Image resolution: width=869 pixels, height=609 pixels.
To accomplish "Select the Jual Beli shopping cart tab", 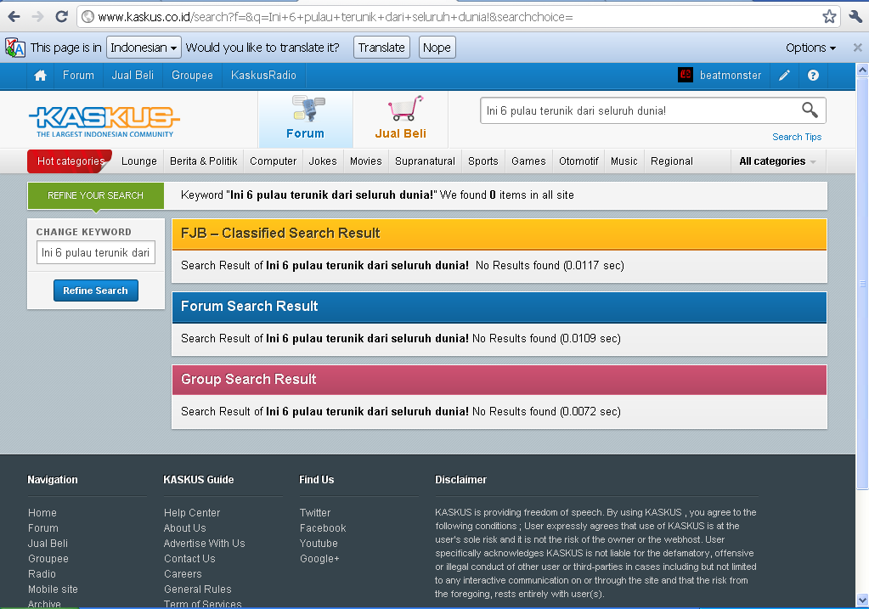I will (x=401, y=119).
